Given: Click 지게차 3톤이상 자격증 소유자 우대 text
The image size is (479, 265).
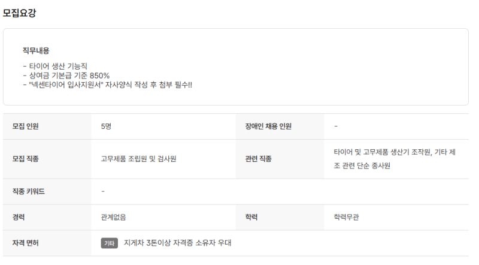Looking at the screenshot, I should [177, 243].
